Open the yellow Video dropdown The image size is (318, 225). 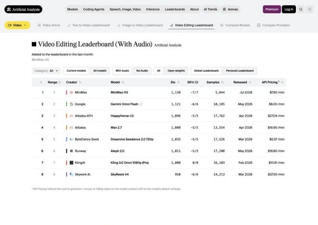coord(17,25)
